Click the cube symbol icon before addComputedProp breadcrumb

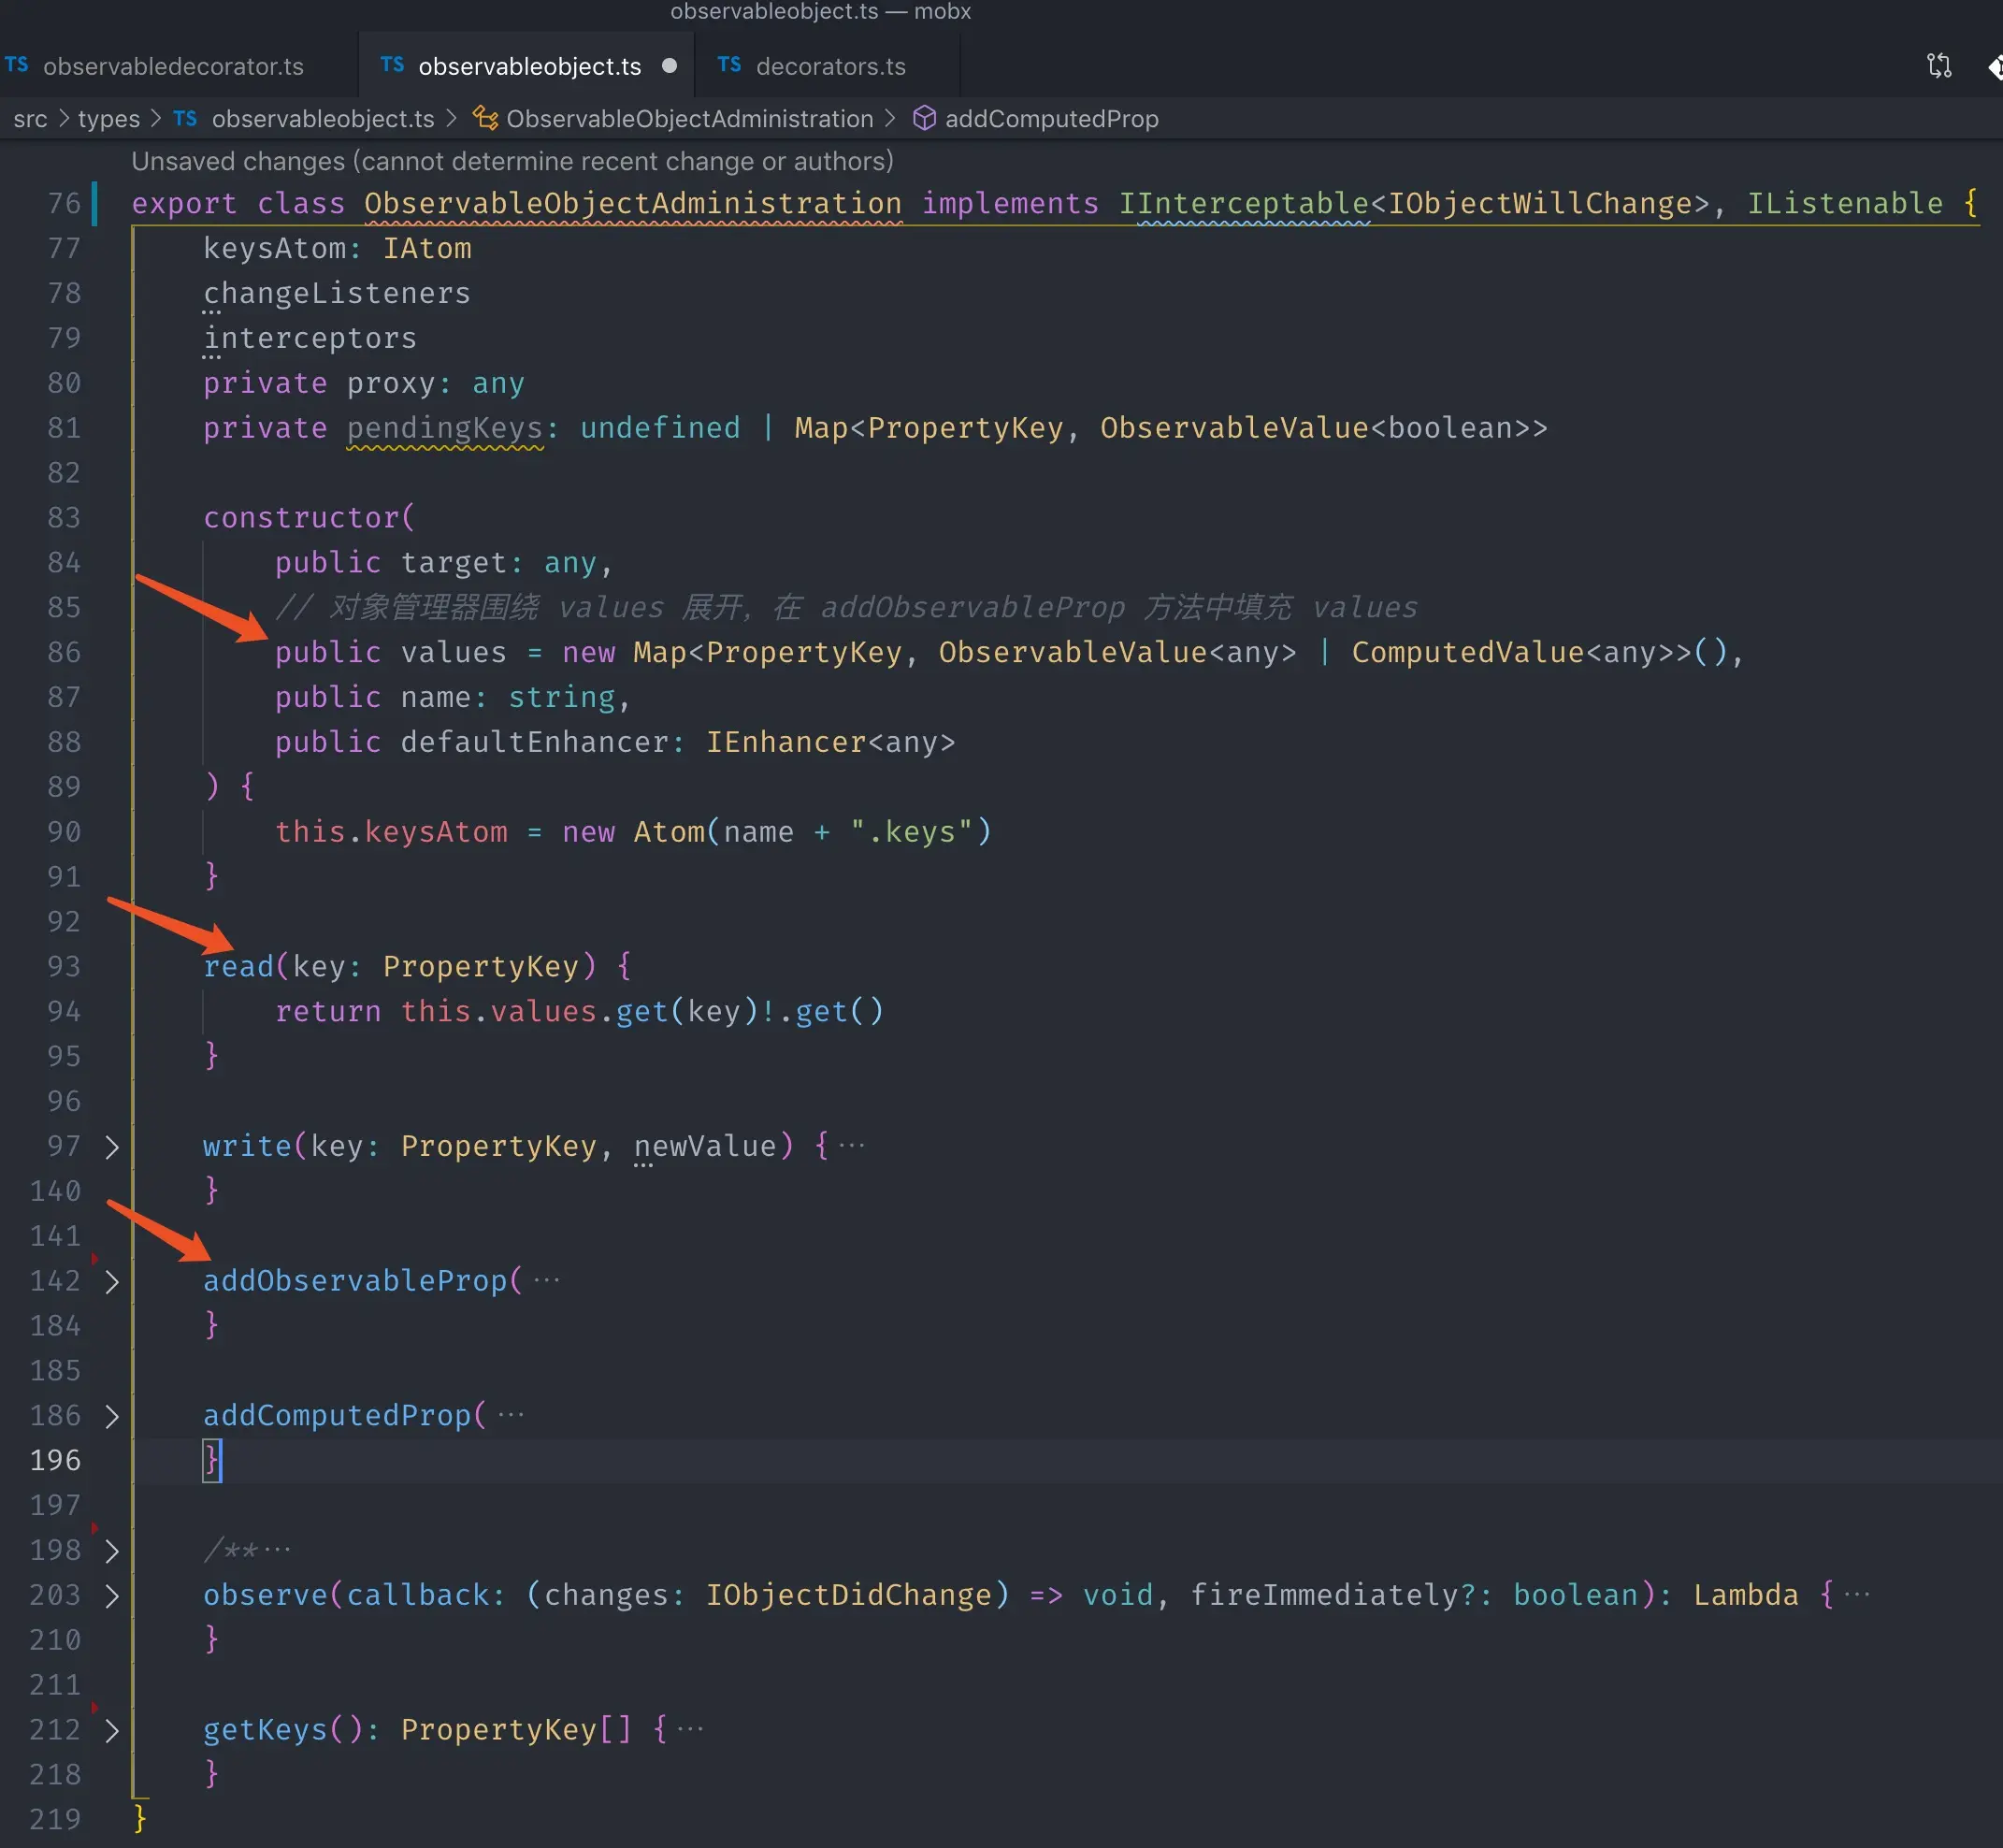point(923,118)
